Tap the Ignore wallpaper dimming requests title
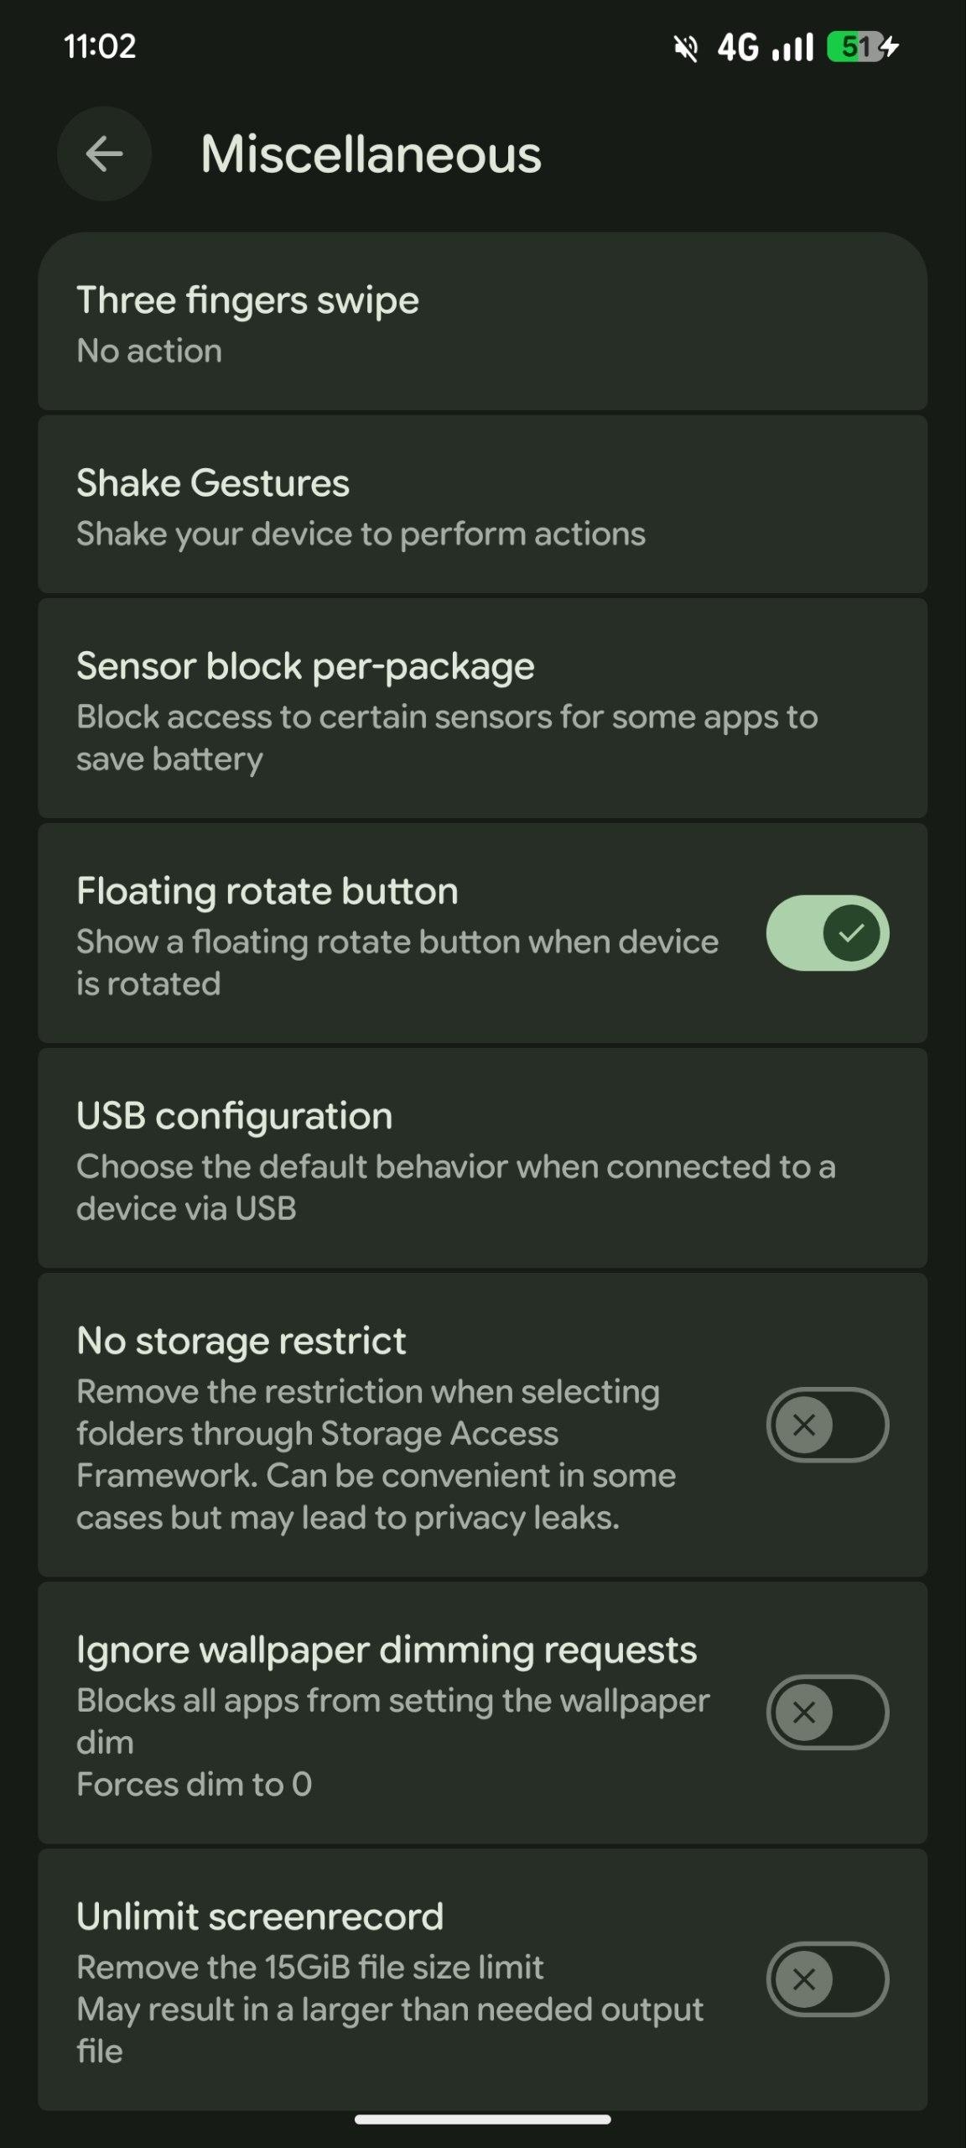This screenshot has width=966, height=2148. [387, 1650]
